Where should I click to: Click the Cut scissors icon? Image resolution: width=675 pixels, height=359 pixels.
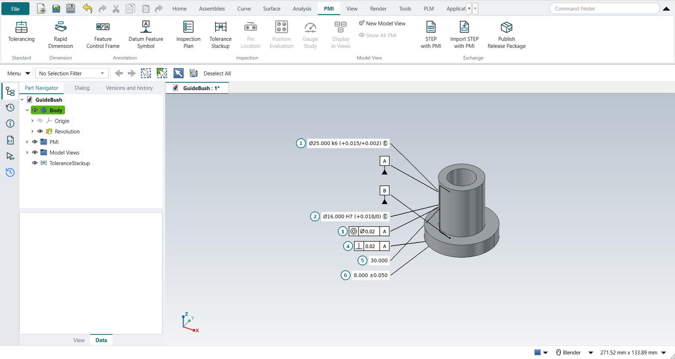coord(116,9)
